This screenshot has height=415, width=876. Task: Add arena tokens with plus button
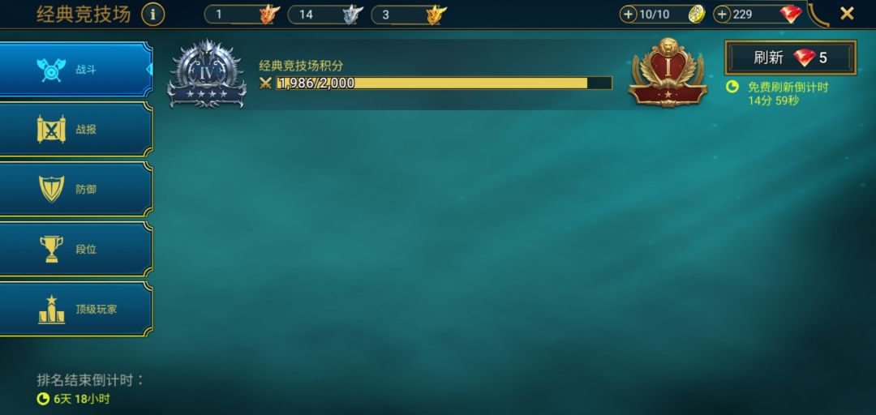click(629, 15)
